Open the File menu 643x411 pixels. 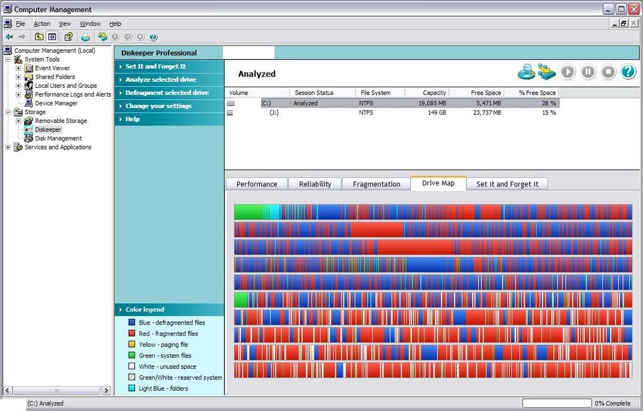tap(21, 24)
